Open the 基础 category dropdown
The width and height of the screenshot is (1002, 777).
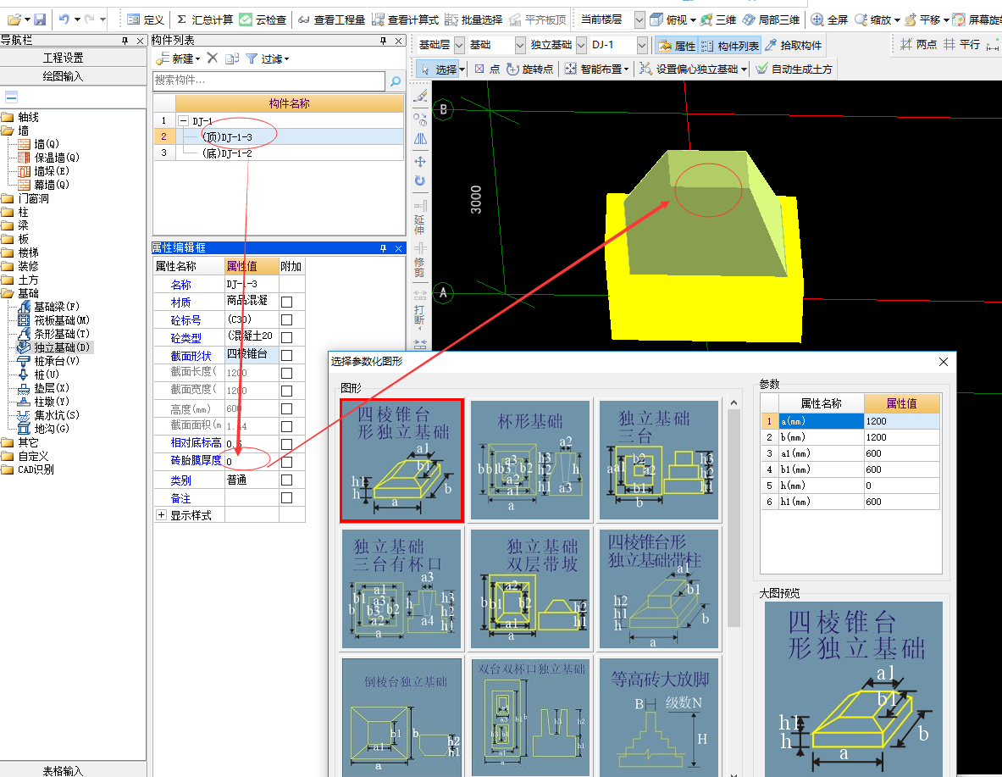(x=519, y=46)
